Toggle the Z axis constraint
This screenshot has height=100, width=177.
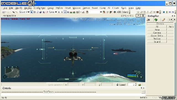(x=65, y=12)
